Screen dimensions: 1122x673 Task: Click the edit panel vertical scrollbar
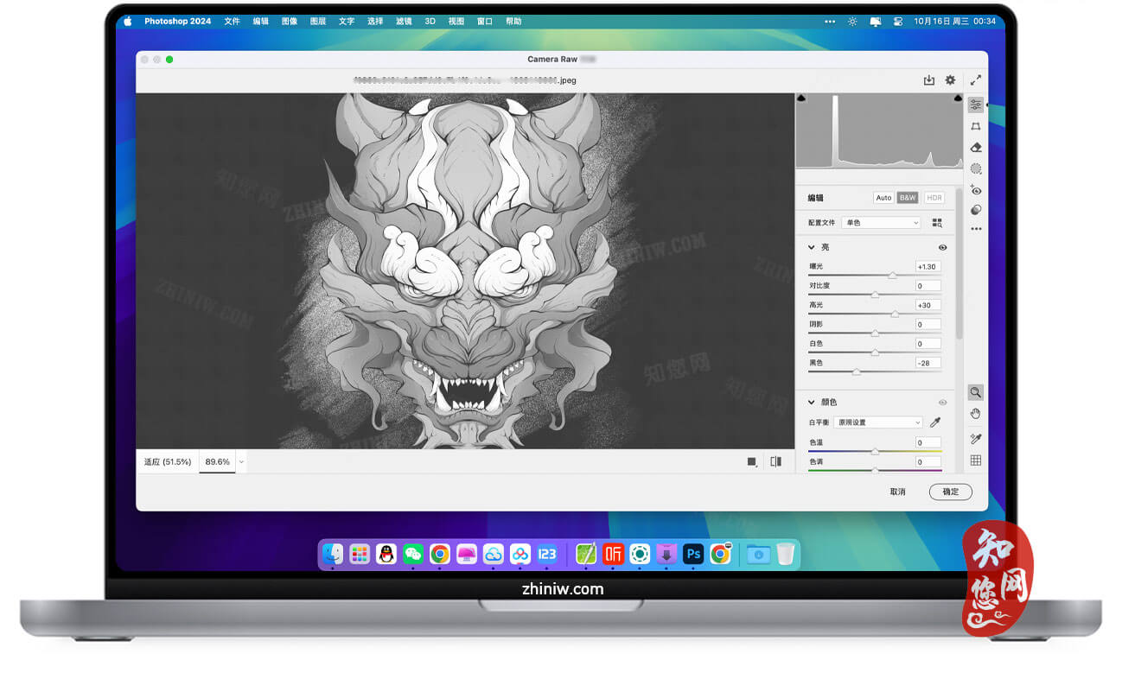958,263
